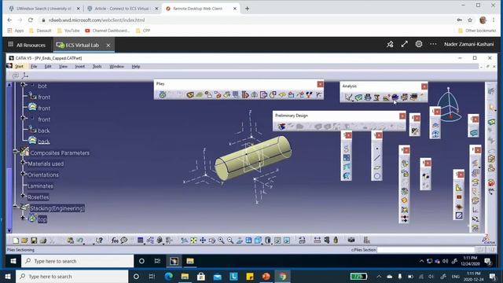This screenshot has height=283, width=503.
Task: Select the Plane tool icon
Action: click(x=377, y=167)
